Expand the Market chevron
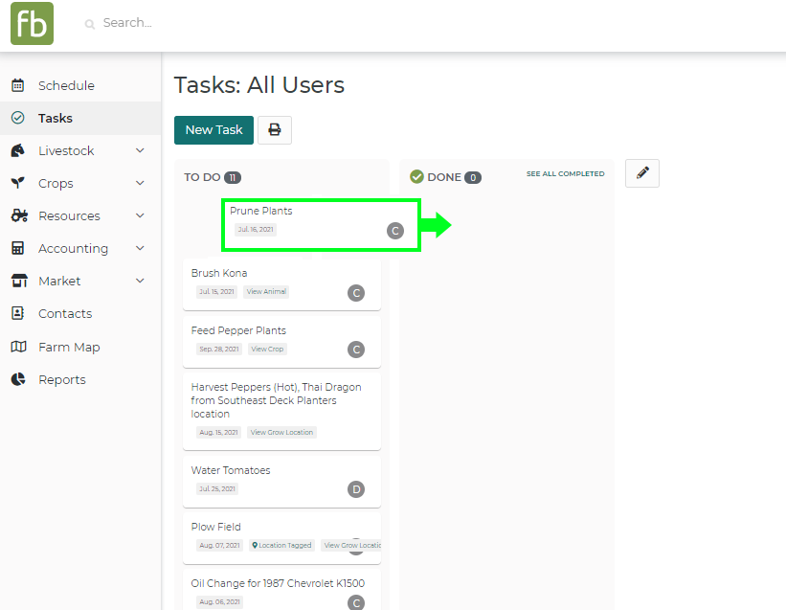786x610 pixels. (x=140, y=281)
